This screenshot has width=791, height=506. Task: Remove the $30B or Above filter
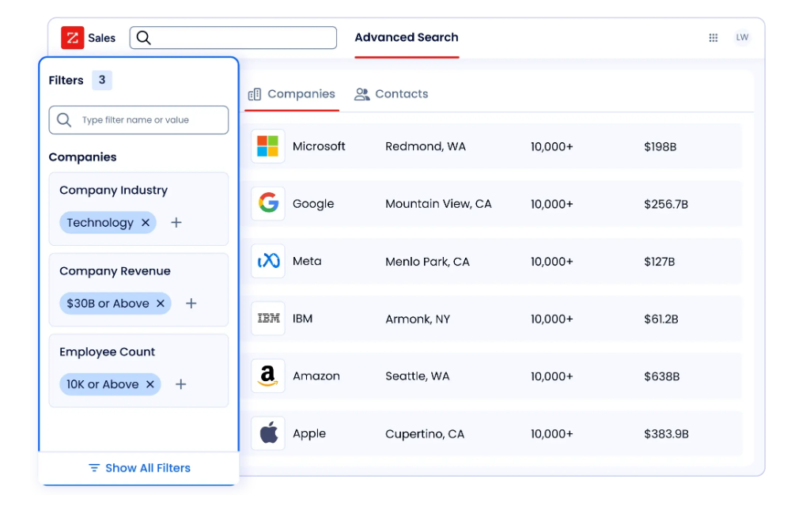pos(161,304)
